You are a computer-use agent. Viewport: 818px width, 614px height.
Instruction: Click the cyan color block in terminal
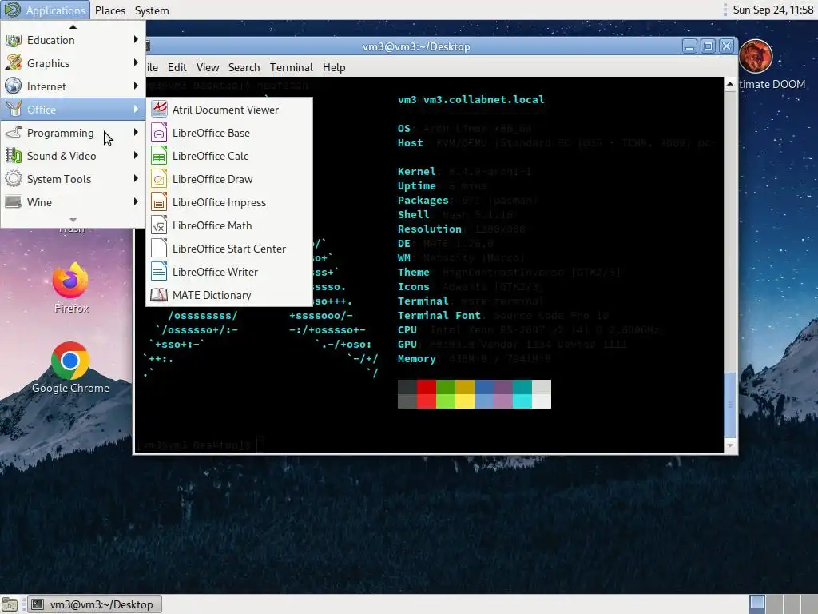point(522,401)
